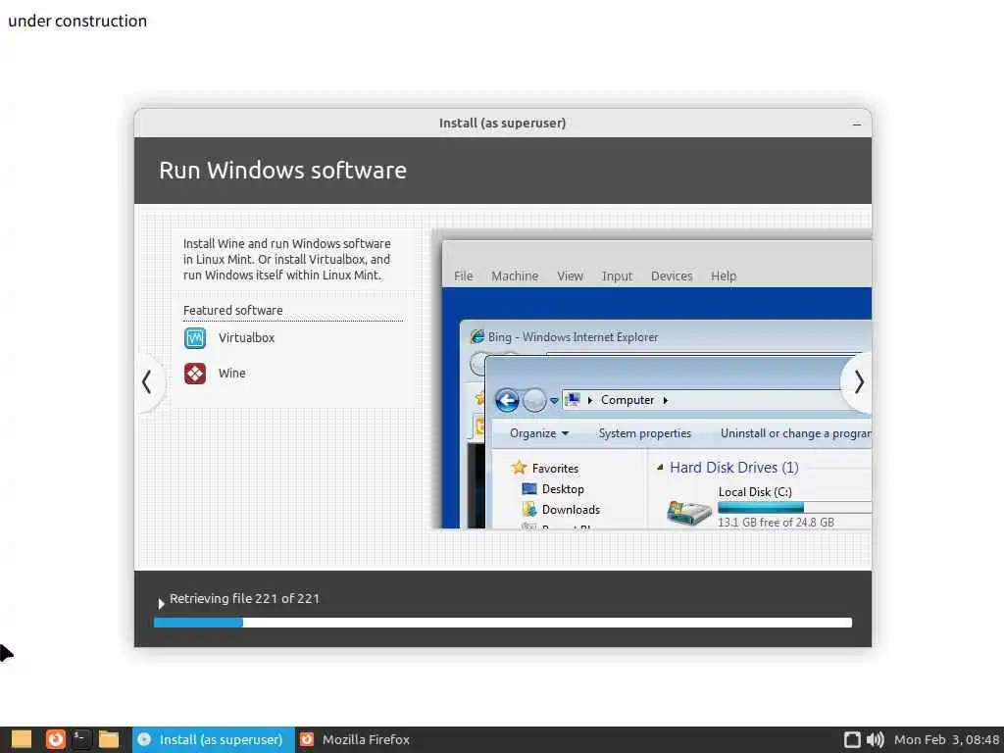Open file manager folder icon in taskbar
This screenshot has width=1004, height=753.
[x=109, y=739]
